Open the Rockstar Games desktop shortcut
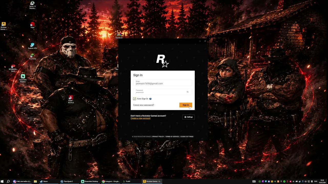The height and width of the screenshot is (184, 328). coord(4,26)
